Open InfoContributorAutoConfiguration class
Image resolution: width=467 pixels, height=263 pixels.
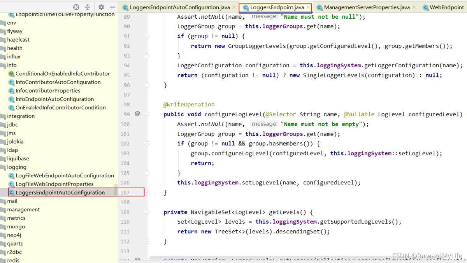pyautogui.click(x=58, y=82)
